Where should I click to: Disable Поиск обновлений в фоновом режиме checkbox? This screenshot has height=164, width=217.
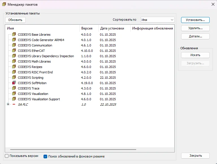tap(45, 157)
